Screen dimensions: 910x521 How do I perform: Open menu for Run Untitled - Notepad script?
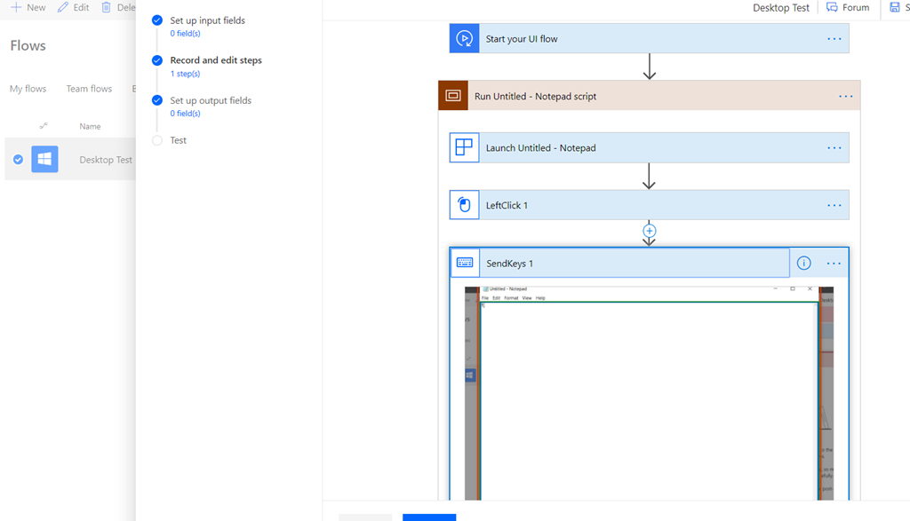[846, 96]
